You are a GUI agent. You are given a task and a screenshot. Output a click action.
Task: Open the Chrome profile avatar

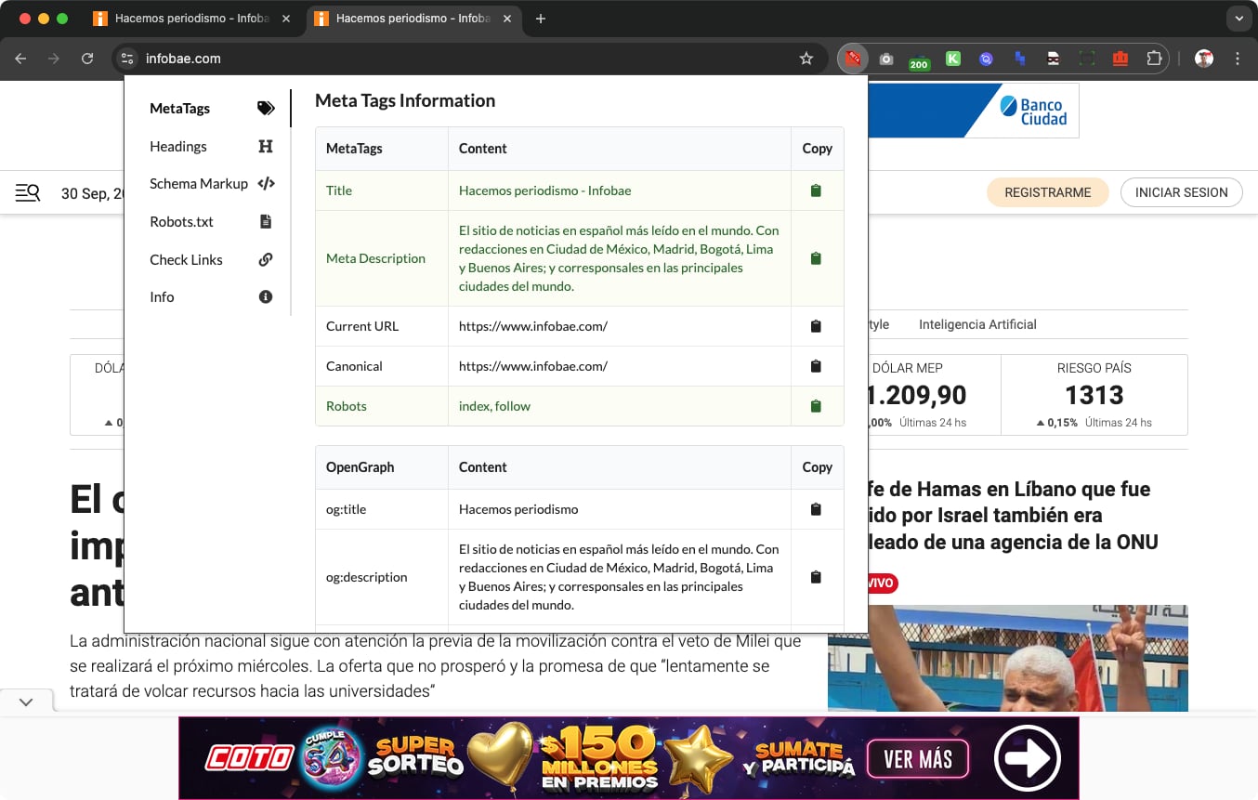point(1204,59)
